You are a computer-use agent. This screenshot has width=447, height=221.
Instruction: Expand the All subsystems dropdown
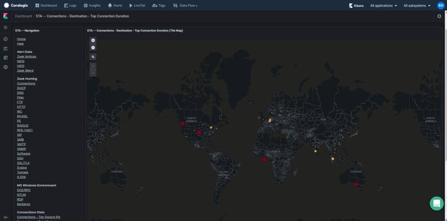417,5
